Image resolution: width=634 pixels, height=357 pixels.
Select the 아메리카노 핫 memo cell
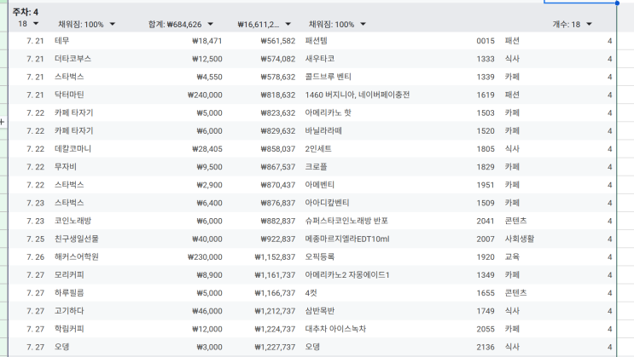(328, 112)
